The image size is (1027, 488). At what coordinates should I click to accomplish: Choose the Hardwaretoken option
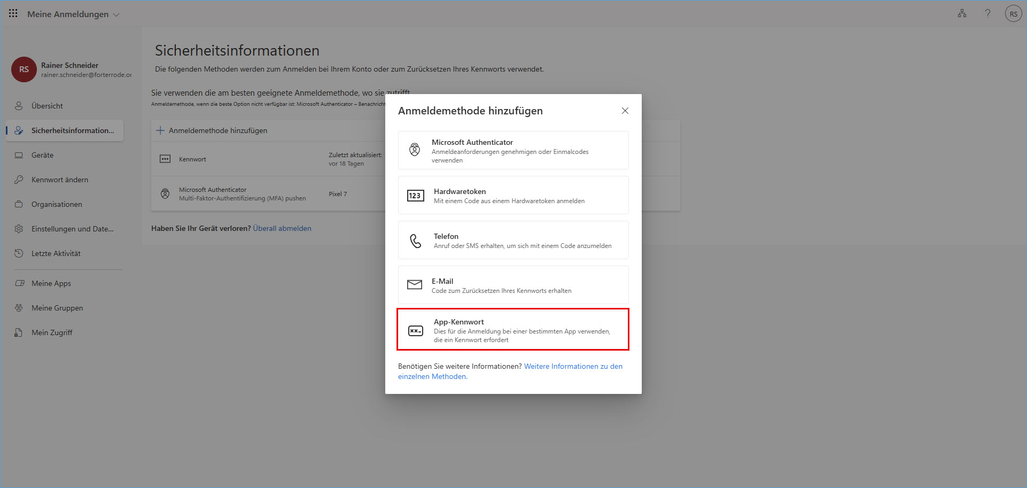click(513, 195)
